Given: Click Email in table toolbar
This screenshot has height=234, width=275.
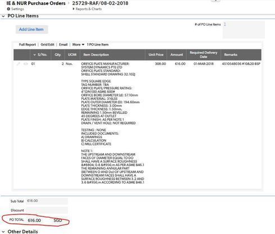Looking at the screenshot, I should tap(63, 44).
